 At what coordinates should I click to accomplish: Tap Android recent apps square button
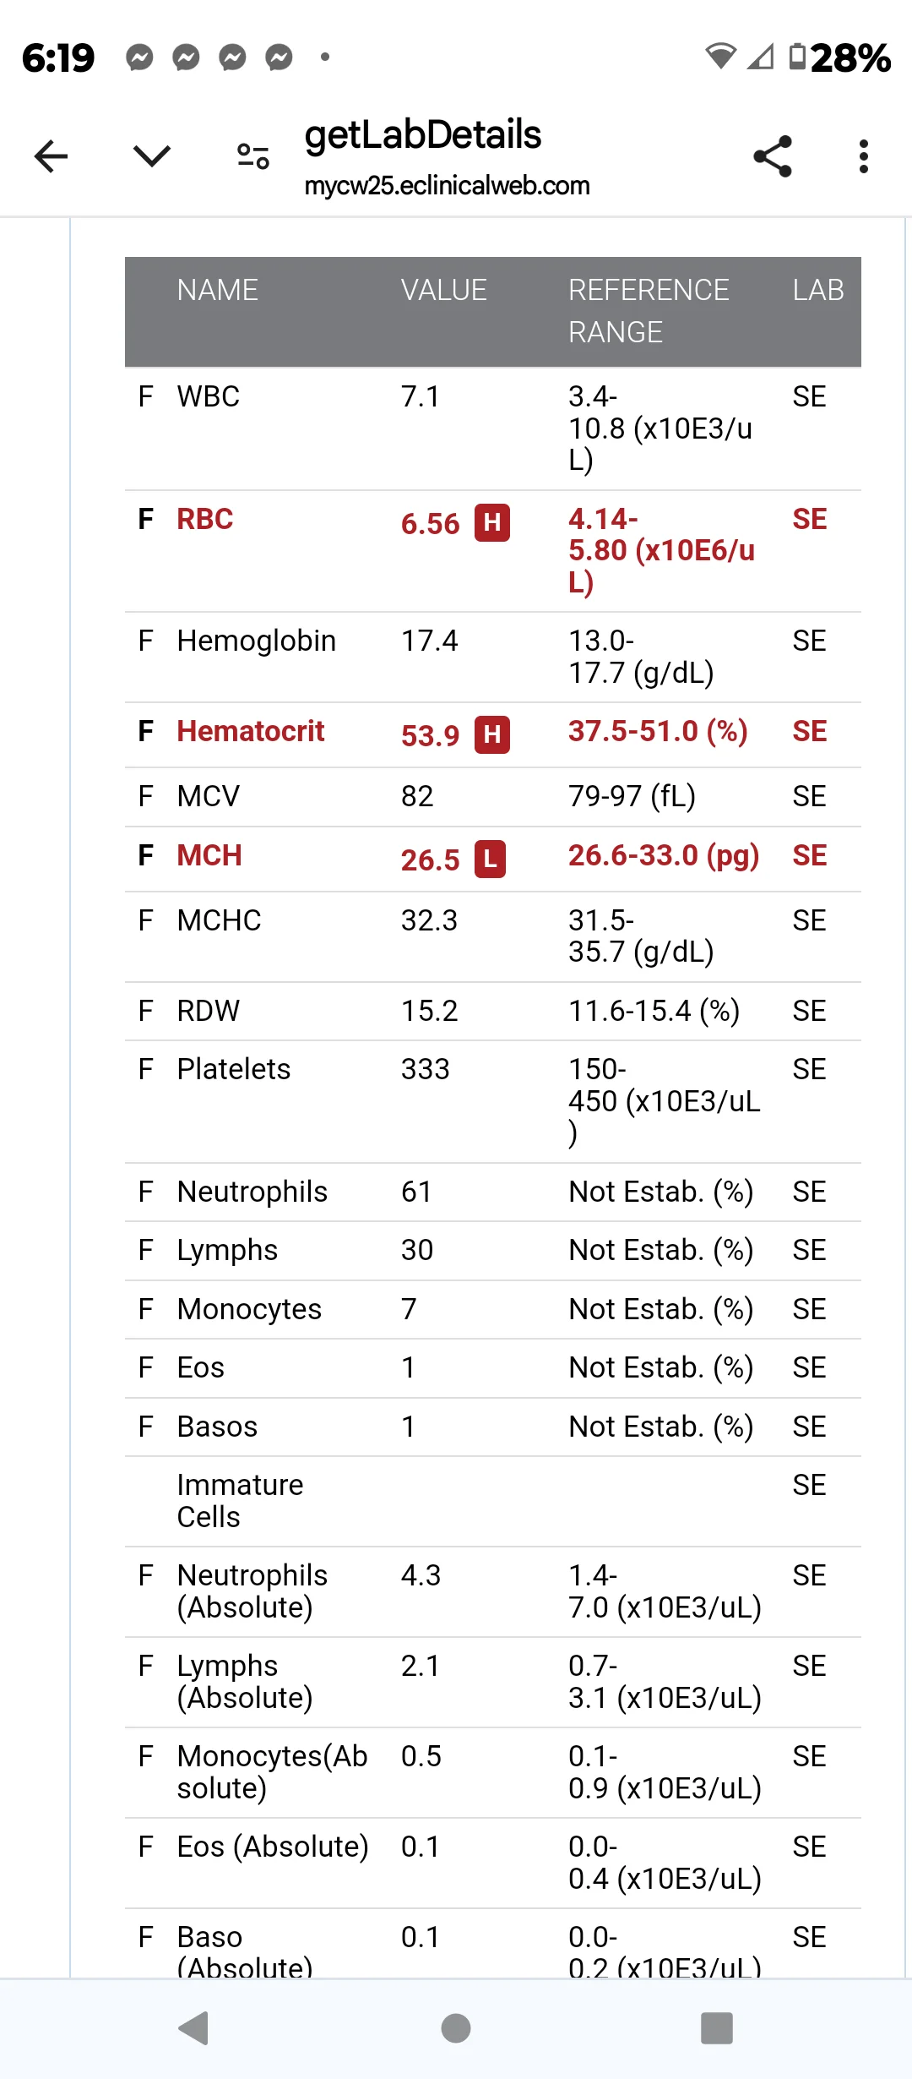pos(717,2028)
